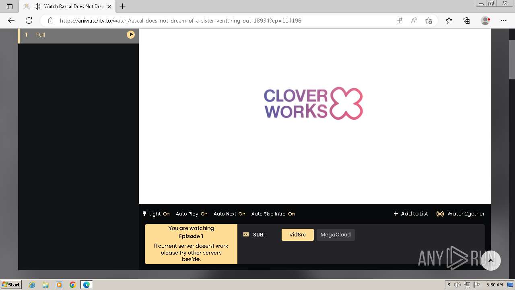Open the Windows Start menu
Image resolution: width=515 pixels, height=290 pixels.
[11, 285]
